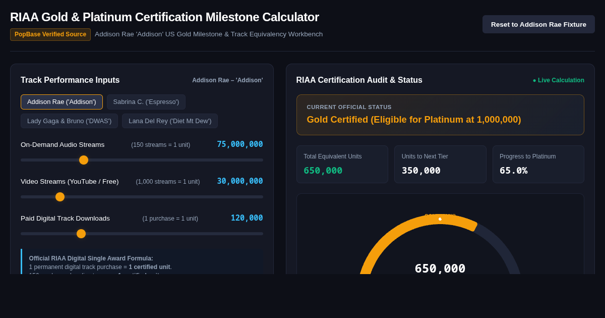Click the Video Streams (YouTube / Free) label
Image resolution: width=605 pixels, height=318 pixels.
[x=70, y=182]
